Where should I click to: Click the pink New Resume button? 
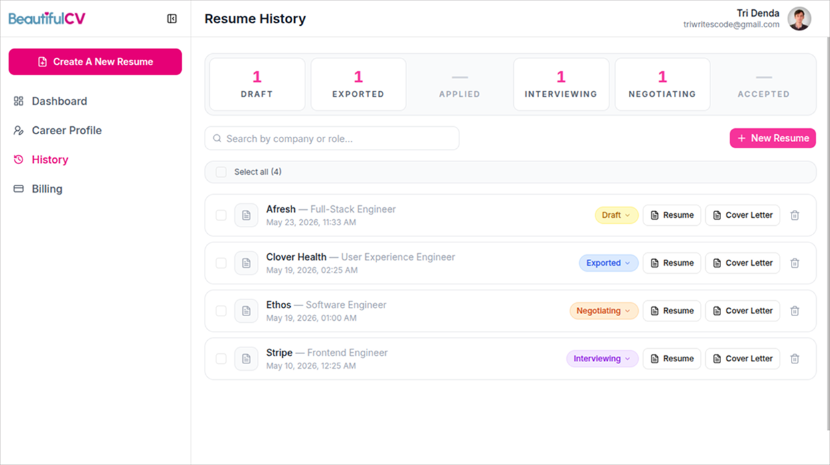(773, 138)
